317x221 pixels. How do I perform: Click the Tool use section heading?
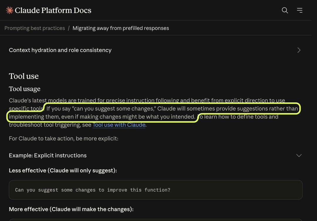(x=24, y=76)
